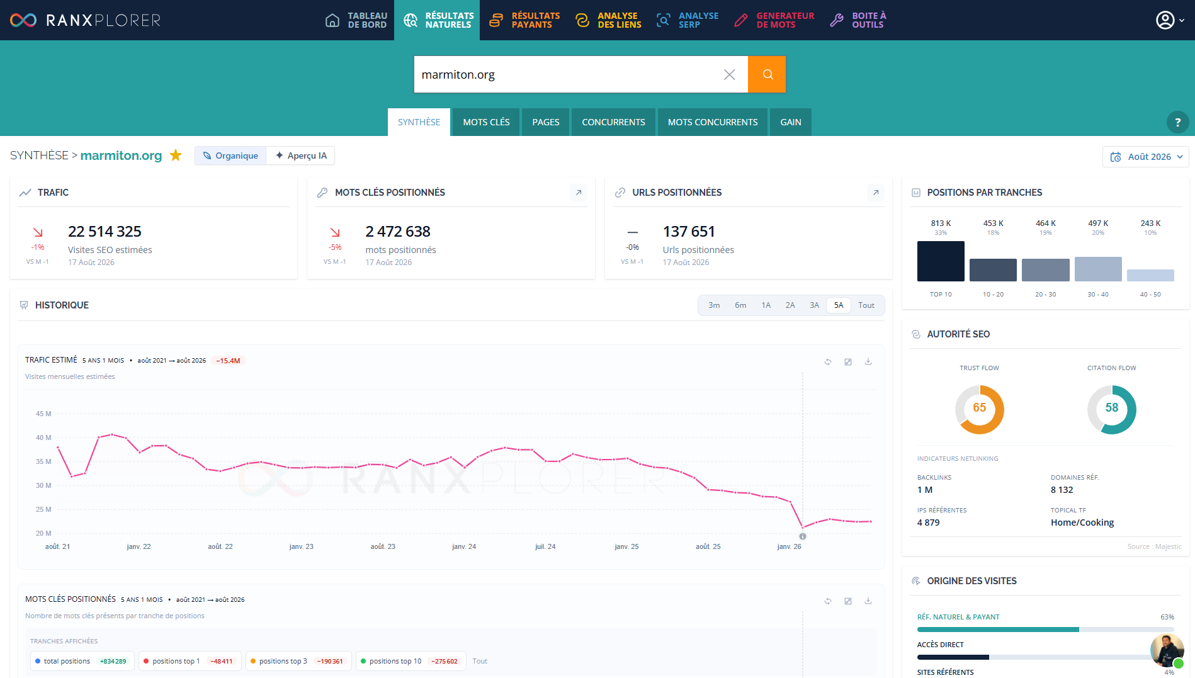Click the Citation Flow 58 gauge
1195x678 pixels.
click(1112, 409)
